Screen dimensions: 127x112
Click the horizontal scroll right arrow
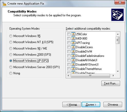click(x=113, y=76)
